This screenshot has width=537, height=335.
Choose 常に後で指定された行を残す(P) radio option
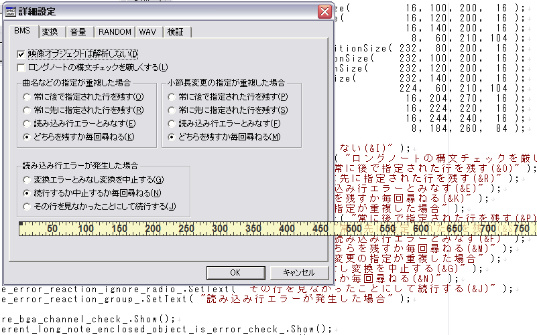tap(174, 97)
